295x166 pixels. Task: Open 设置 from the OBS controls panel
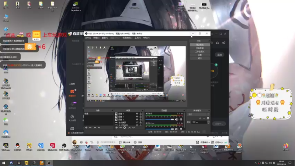pyautogui.click(x=199, y=55)
